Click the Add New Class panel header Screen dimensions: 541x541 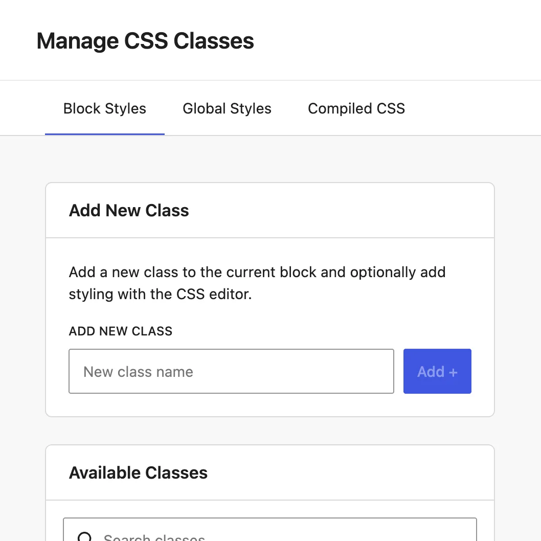click(x=129, y=210)
